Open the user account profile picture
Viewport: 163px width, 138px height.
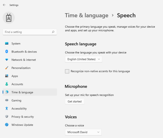(x=9, y=18)
